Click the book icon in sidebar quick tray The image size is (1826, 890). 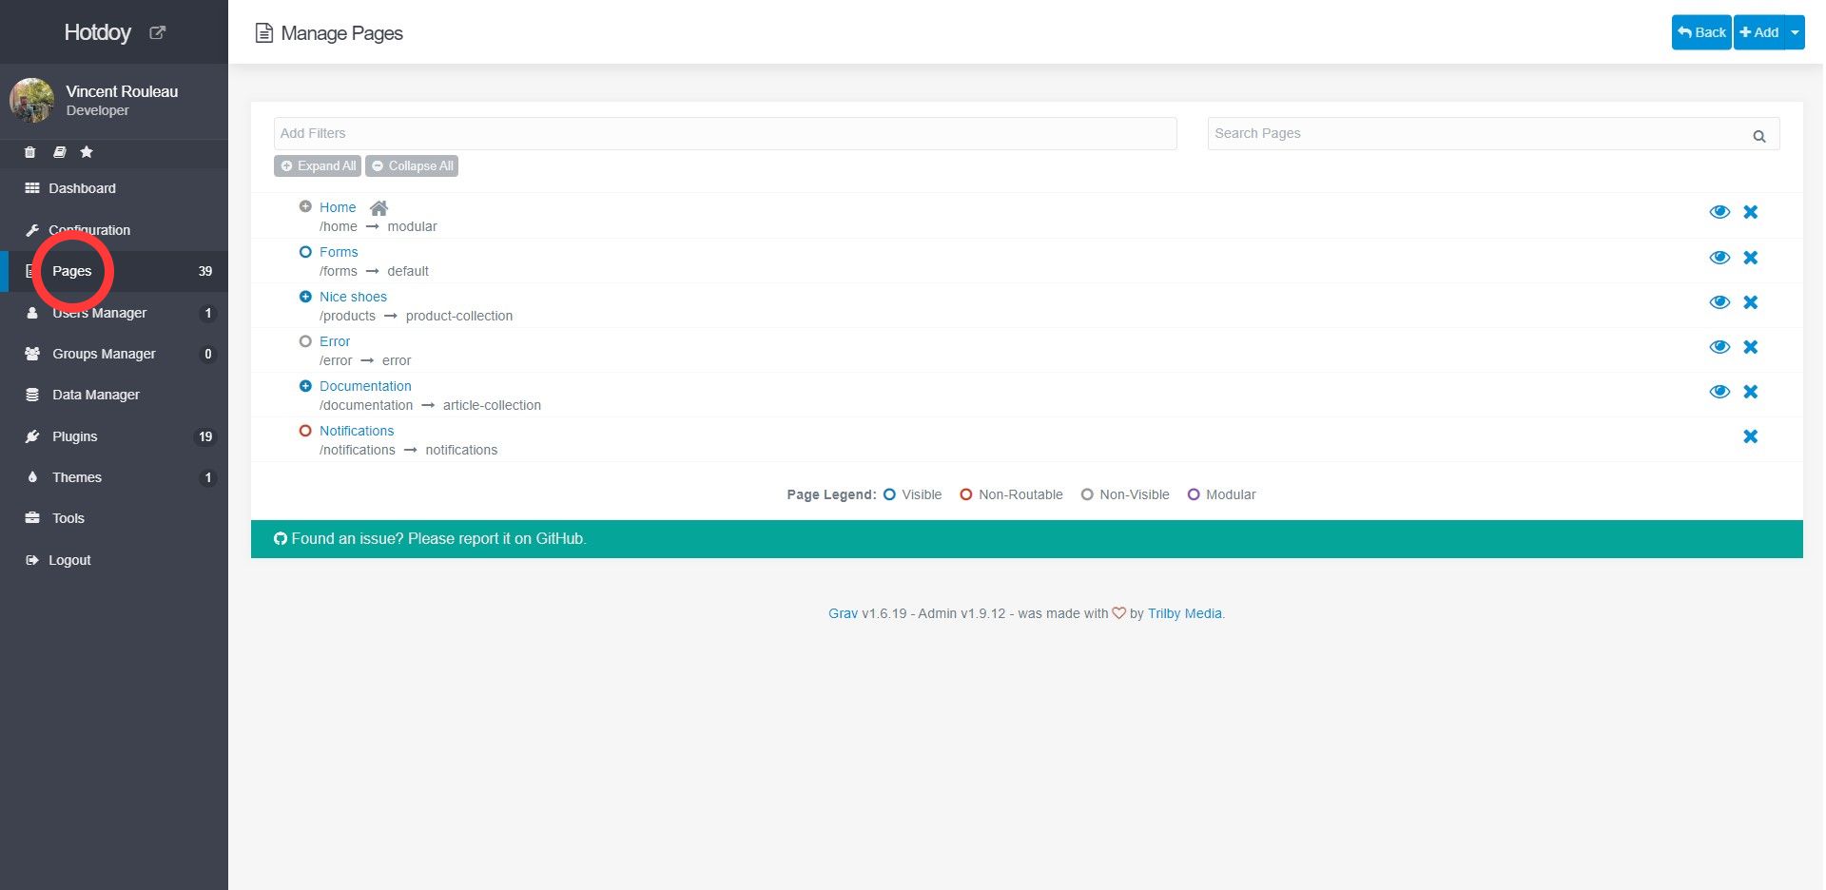pyautogui.click(x=59, y=152)
